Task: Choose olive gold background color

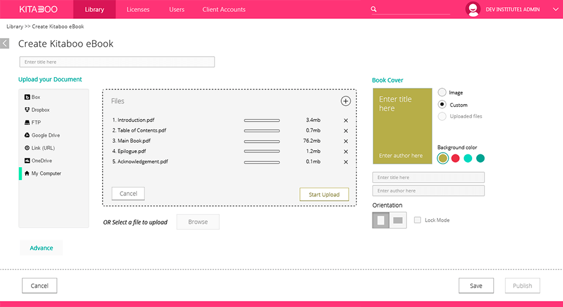Action: pyautogui.click(x=443, y=158)
